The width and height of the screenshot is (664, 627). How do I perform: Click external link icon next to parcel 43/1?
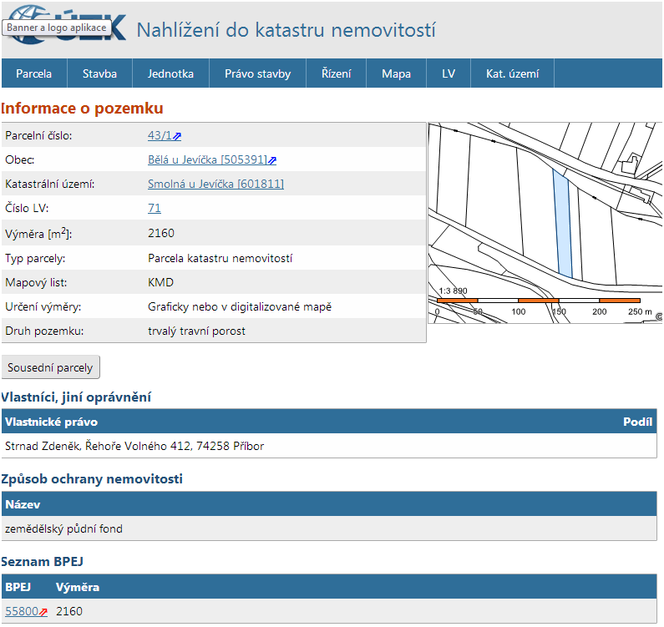(x=177, y=136)
